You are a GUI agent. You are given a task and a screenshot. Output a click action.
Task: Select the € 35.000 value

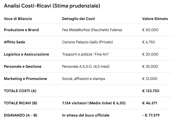tap(150, 66)
